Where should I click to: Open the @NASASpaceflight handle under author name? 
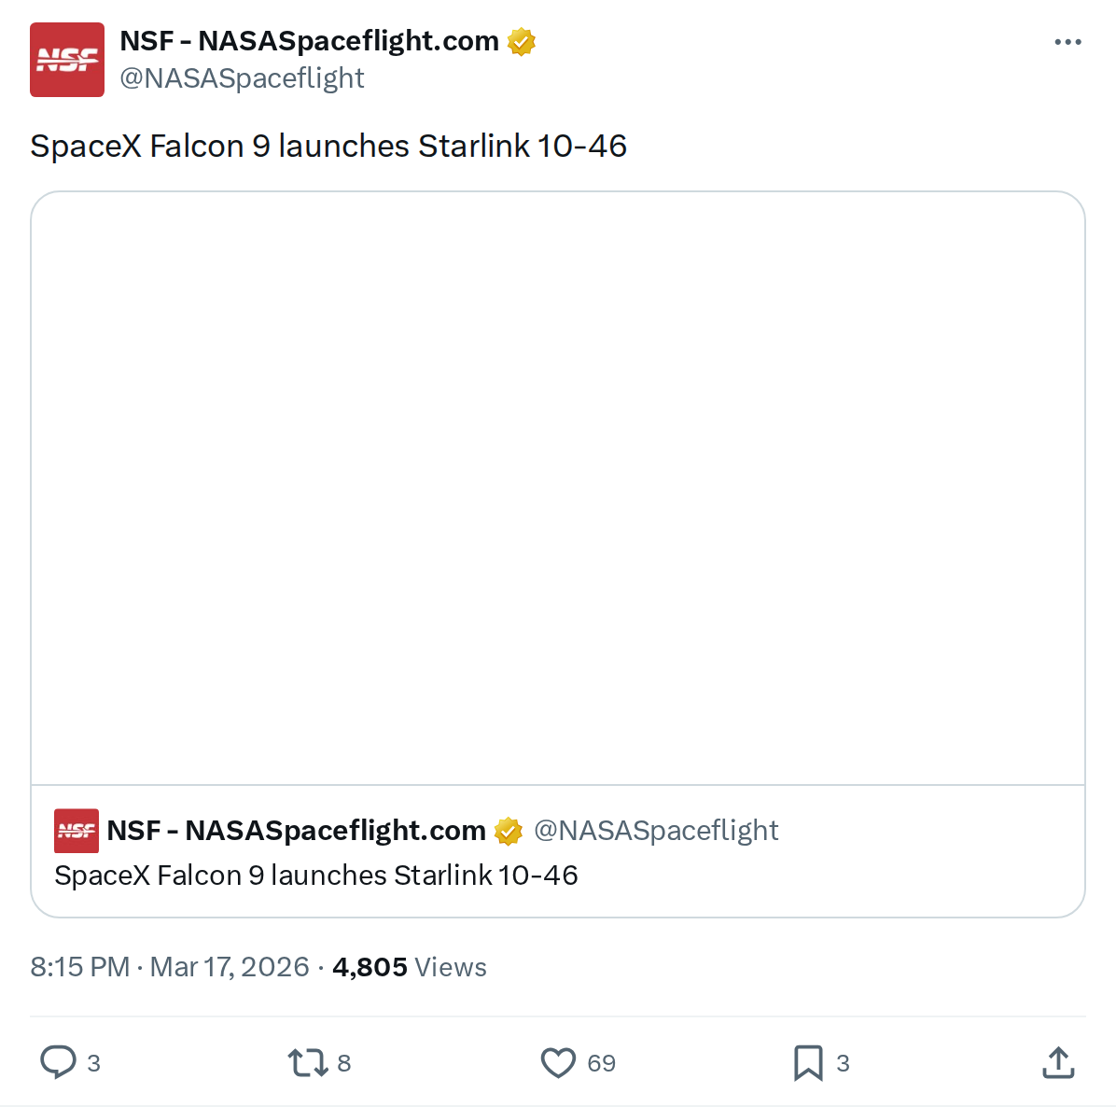242,78
